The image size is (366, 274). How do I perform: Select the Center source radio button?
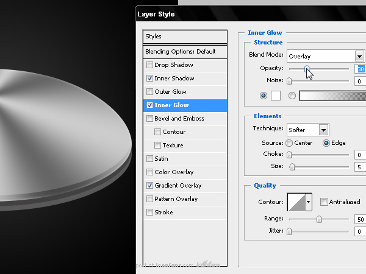tap(289, 143)
